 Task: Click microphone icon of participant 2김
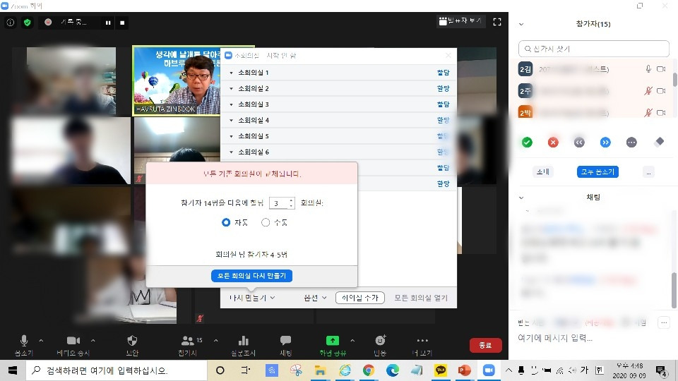pyautogui.click(x=648, y=69)
